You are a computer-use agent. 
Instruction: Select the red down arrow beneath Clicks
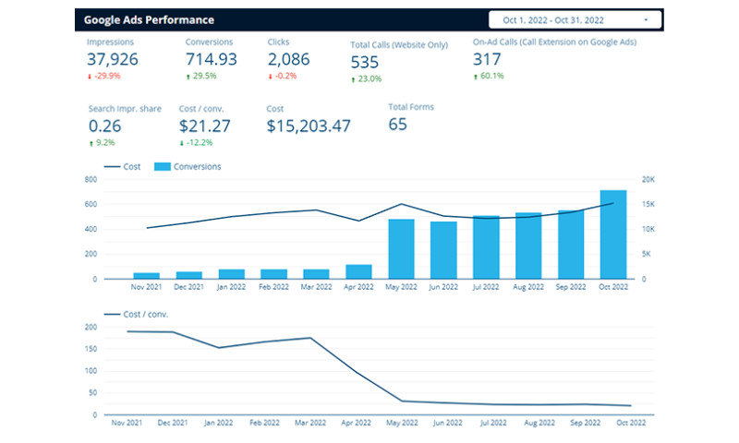(270, 76)
